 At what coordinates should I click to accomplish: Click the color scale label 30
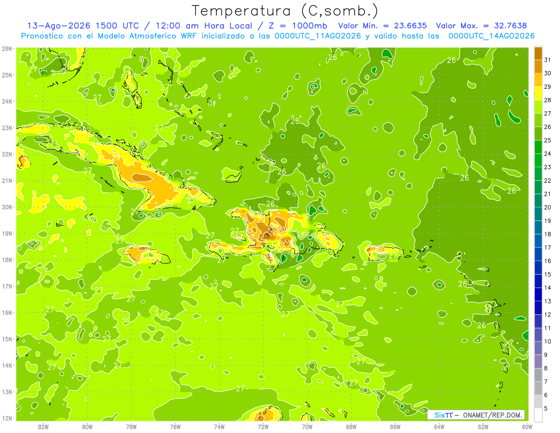click(x=548, y=73)
